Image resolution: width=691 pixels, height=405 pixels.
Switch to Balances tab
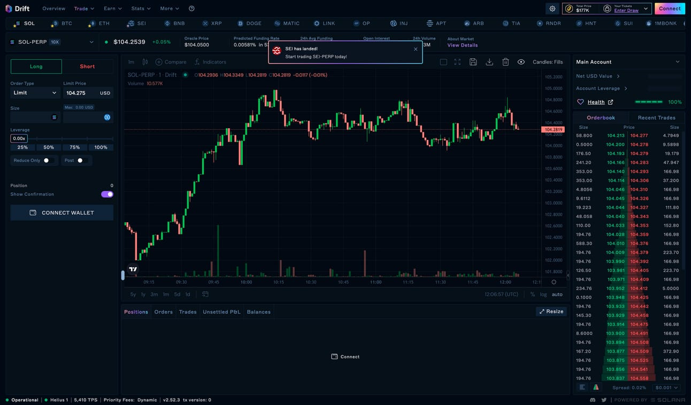tap(259, 311)
